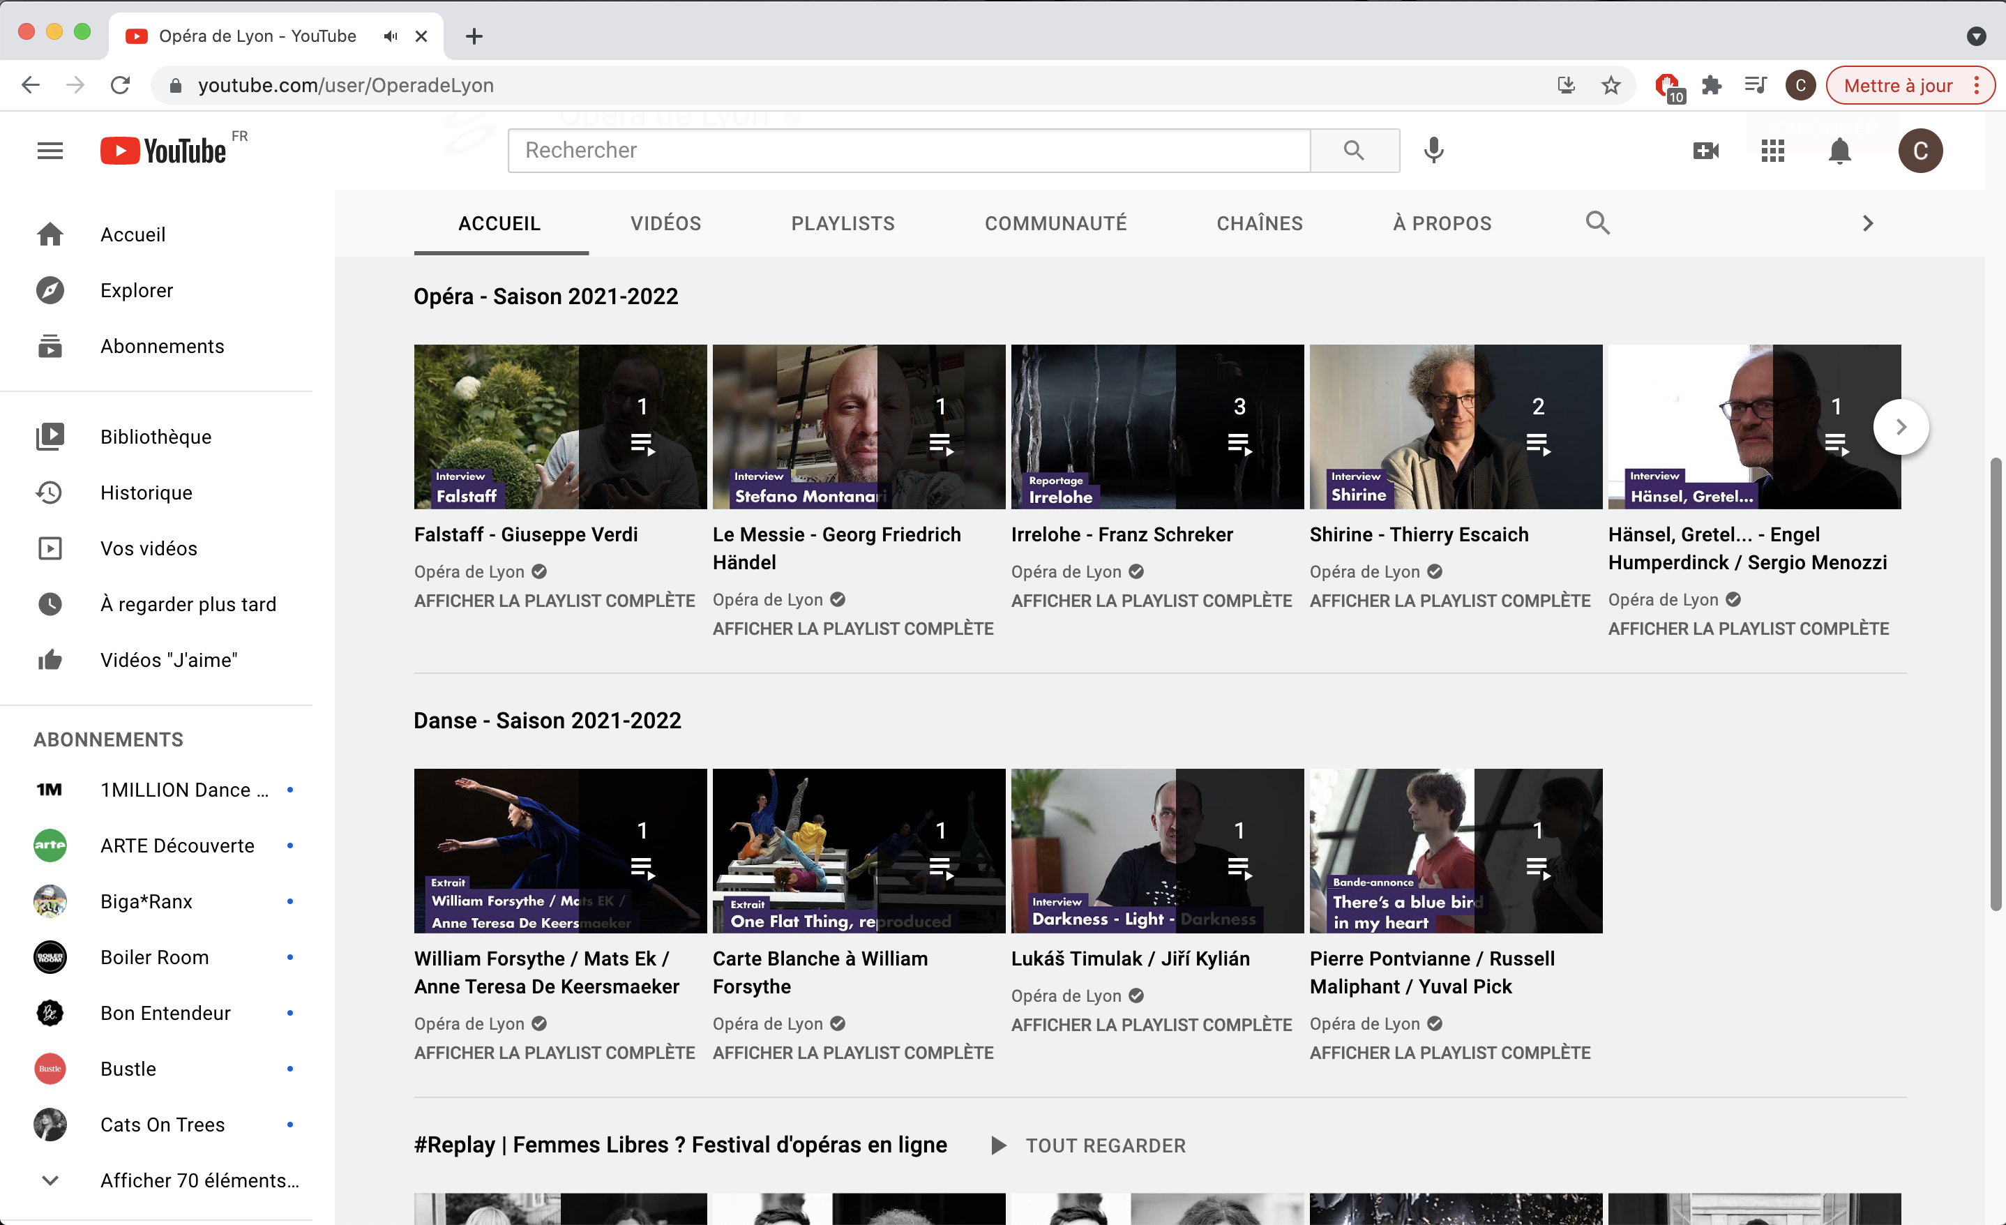Click the Rechercher search field
The image size is (2006, 1225).
[x=909, y=150]
